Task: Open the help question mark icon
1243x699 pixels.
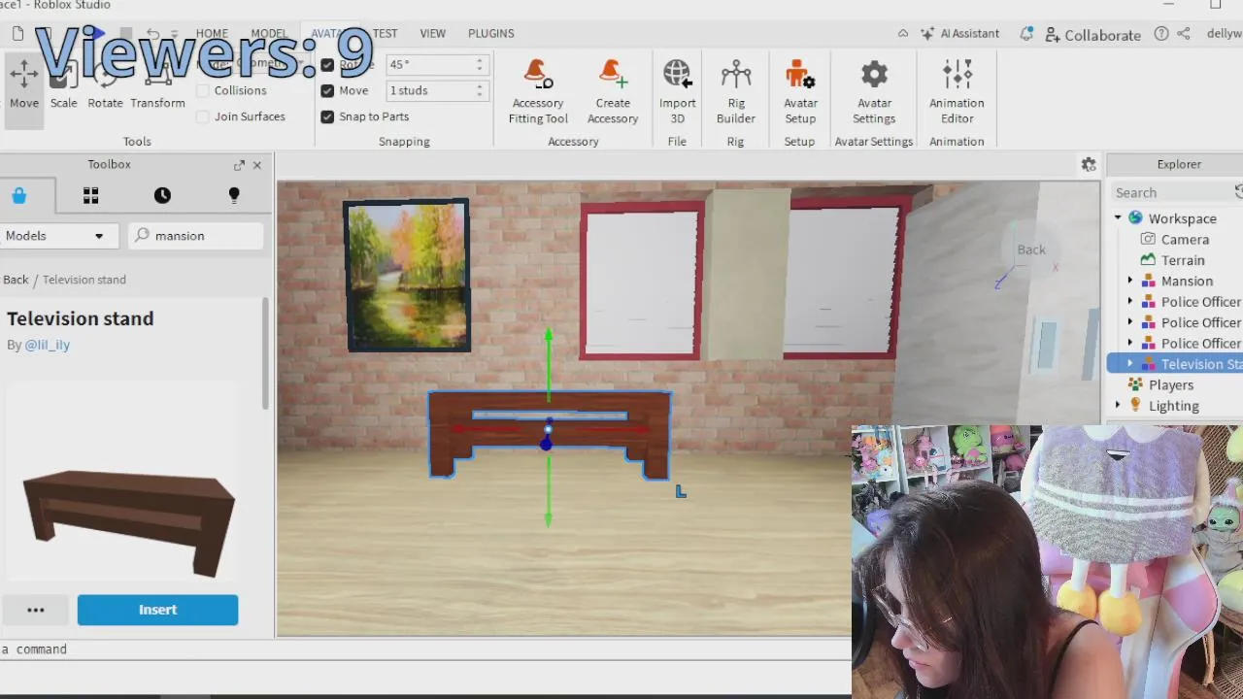Action: [1161, 34]
